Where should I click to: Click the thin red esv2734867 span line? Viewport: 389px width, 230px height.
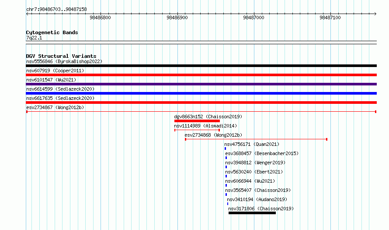click(201, 112)
